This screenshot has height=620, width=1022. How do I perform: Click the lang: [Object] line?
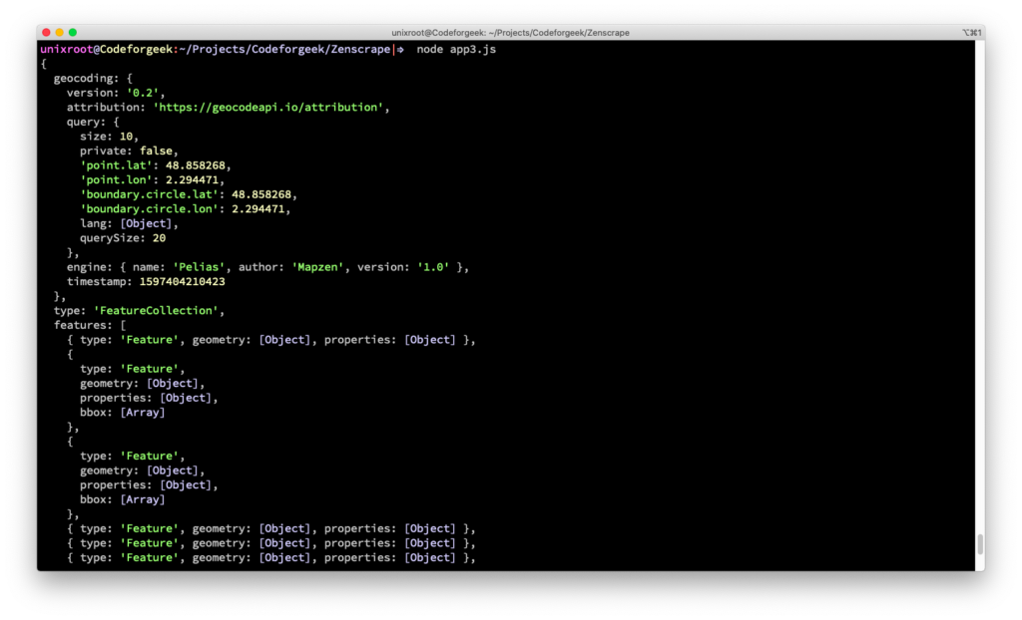pos(129,223)
